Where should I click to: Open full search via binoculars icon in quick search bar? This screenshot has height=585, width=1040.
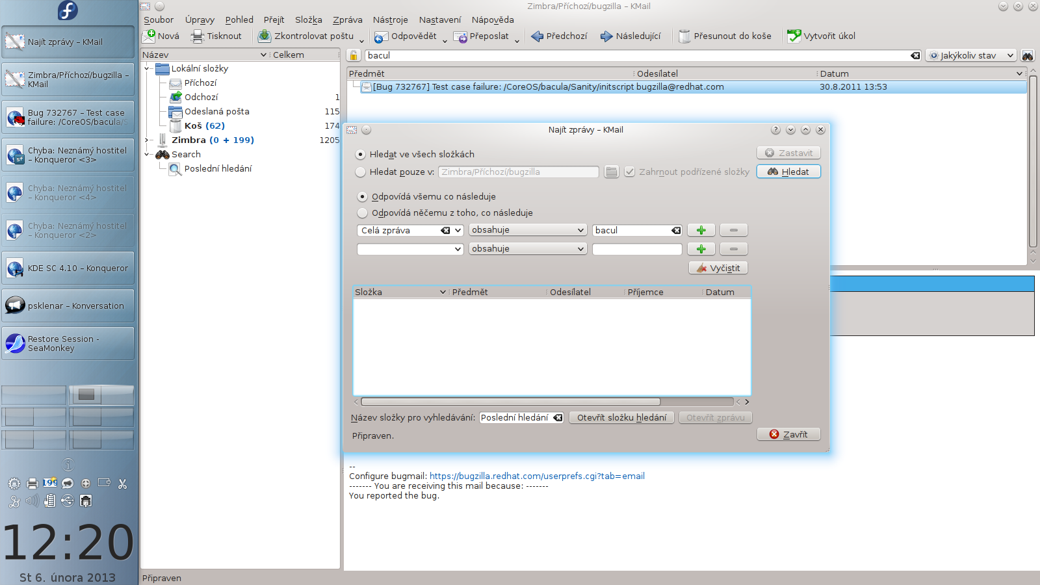[1028, 56]
